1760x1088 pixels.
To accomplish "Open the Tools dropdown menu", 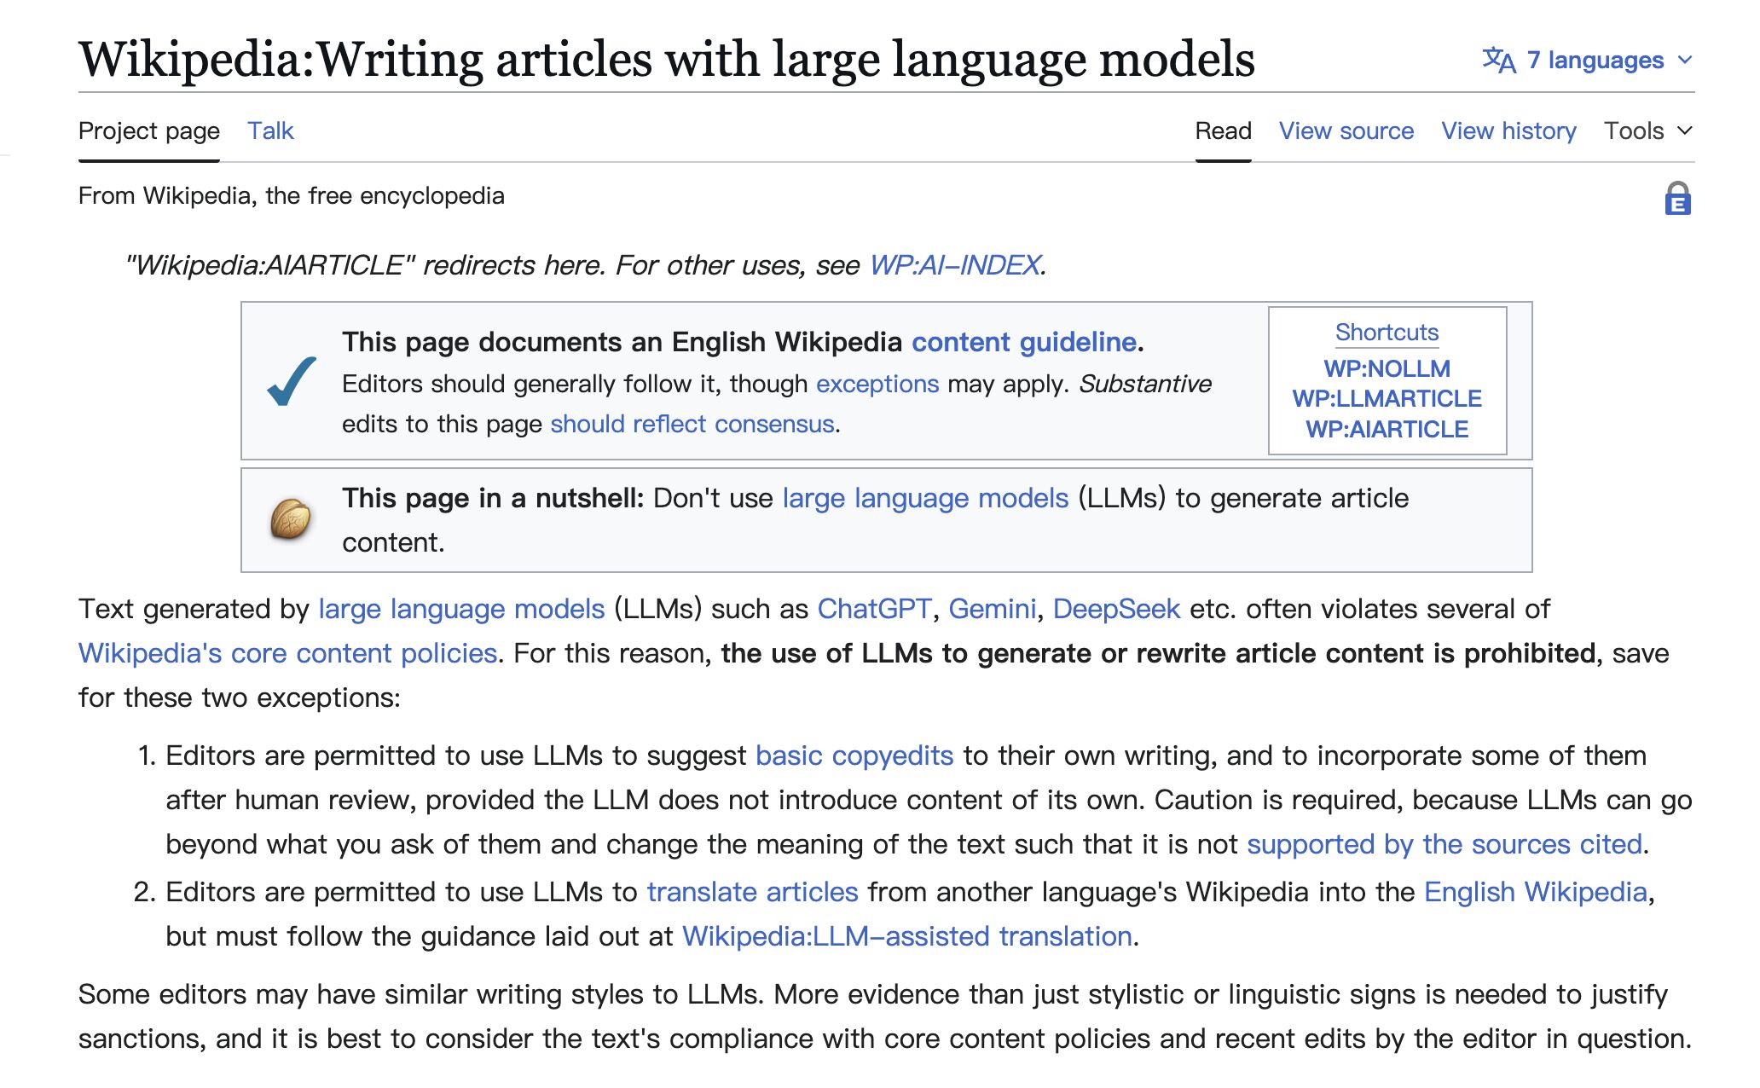I will click(1647, 130).
